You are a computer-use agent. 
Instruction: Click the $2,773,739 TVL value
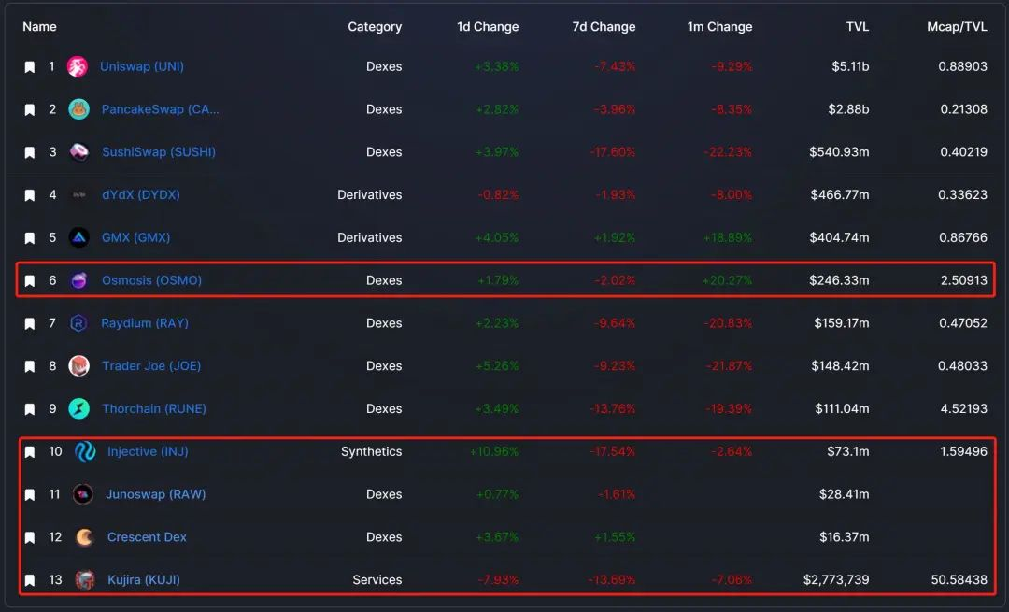pyautogui.click(x=836, y=580)
